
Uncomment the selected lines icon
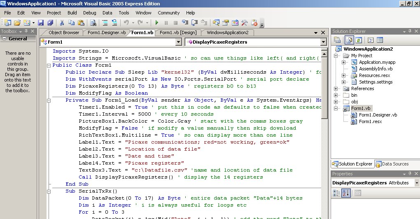114,23
